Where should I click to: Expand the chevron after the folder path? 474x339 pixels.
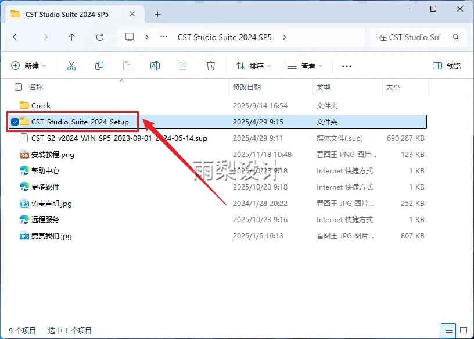(285, 37)
